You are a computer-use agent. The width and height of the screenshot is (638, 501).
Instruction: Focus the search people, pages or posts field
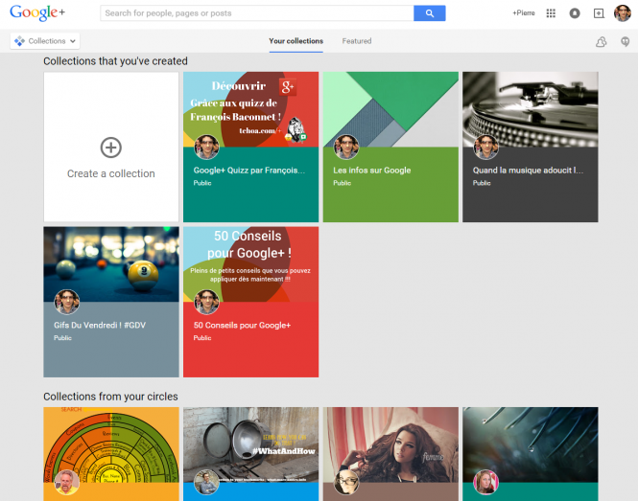pos(257,13)
